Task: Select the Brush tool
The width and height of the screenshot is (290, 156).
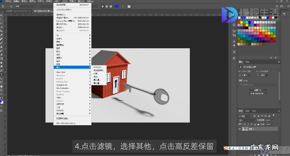Action: point(1,43)
